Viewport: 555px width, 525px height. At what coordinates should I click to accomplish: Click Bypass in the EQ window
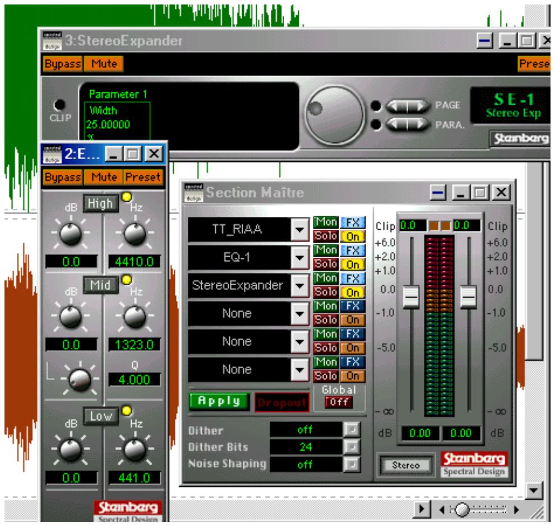pyautogui.click(x=63, y=177)
